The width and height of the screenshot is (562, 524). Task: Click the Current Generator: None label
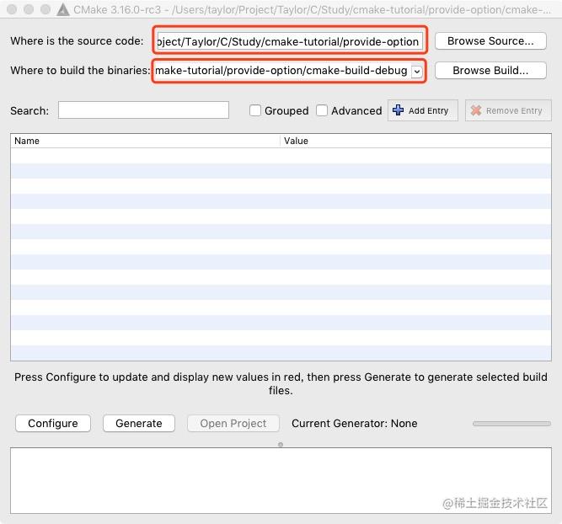(x=355, y=423)
